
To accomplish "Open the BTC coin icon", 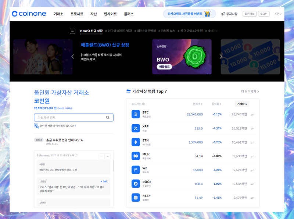I will point(136,114).
